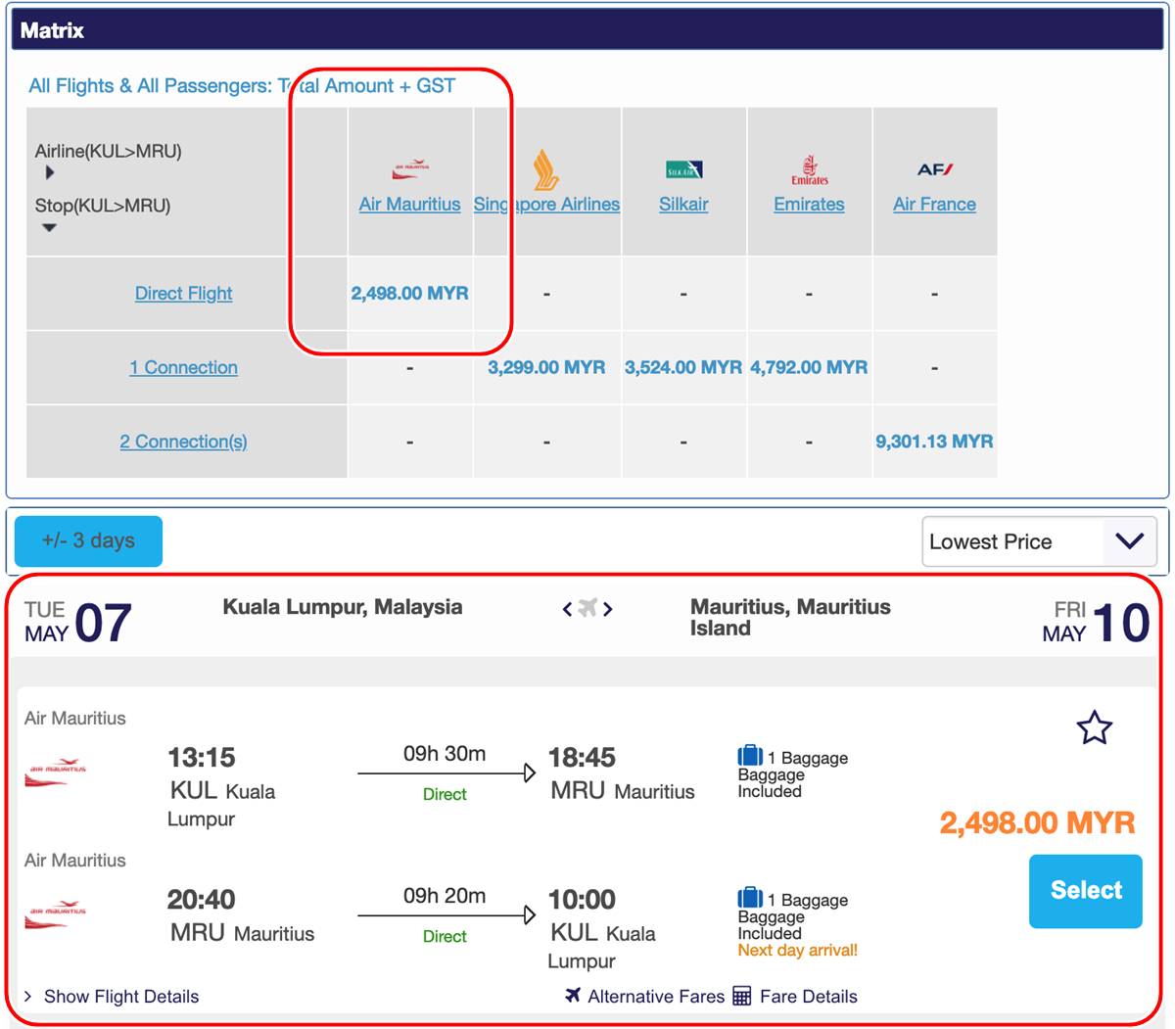Click the +/- 3 days button
The width and height of the screenshot is (1175, 1029).
pyautogui.click(x=88, y=541)
